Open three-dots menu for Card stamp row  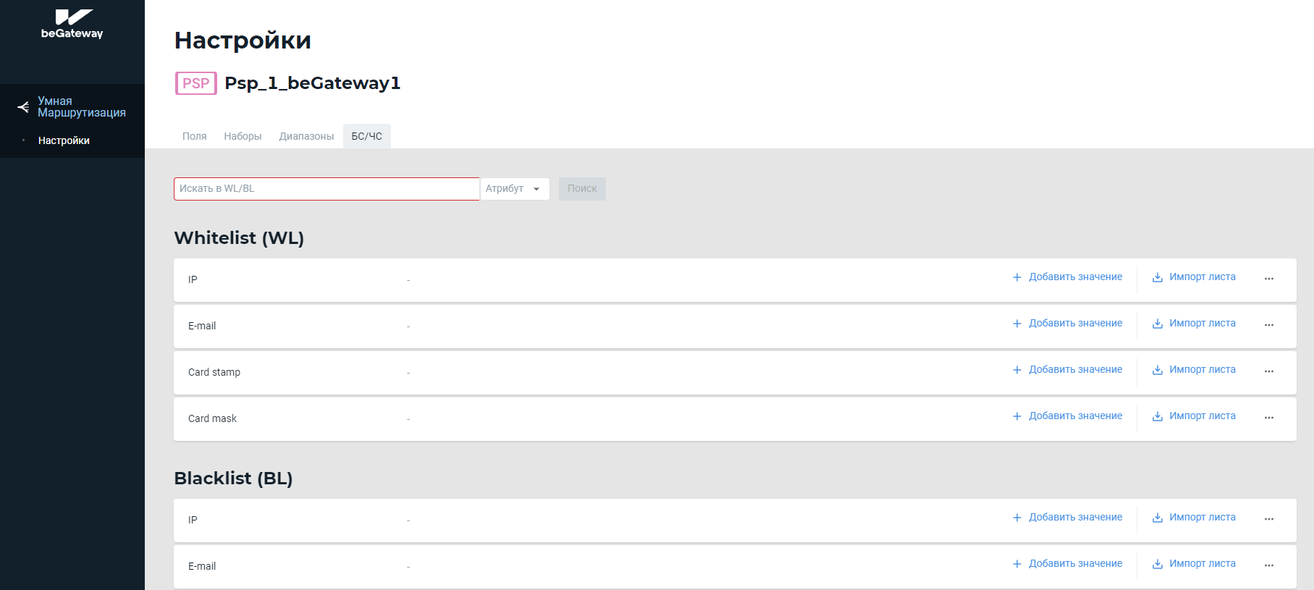click(1268, 371)
